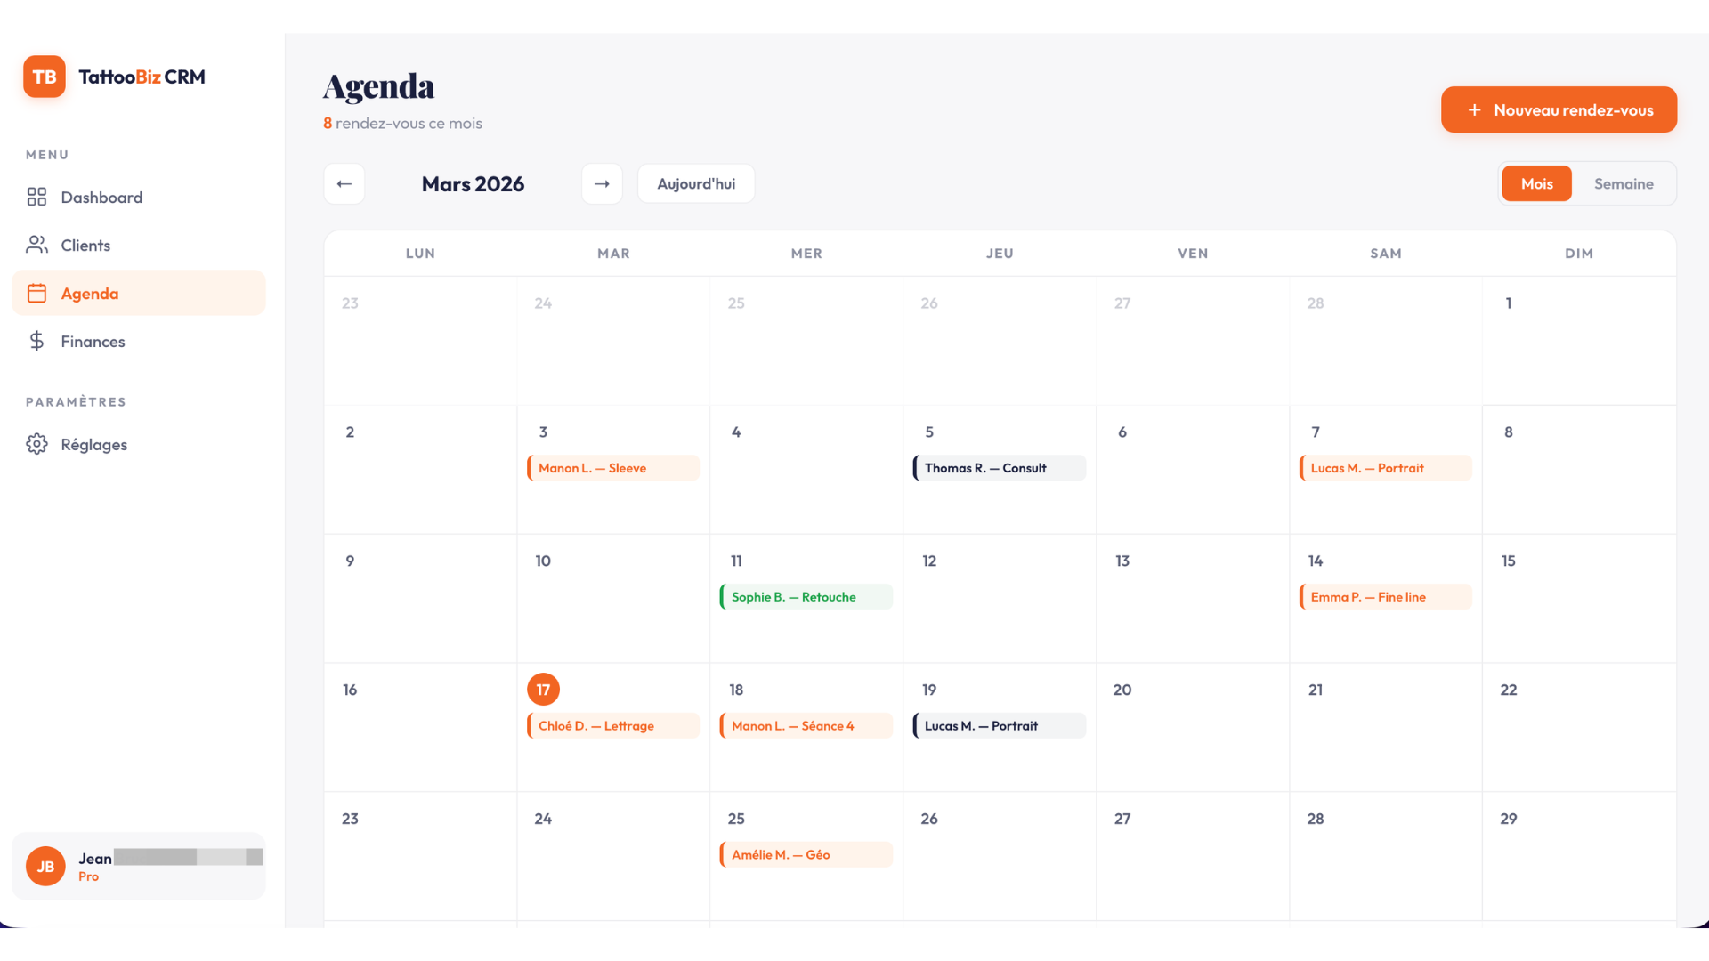The image size is (1709, 961).
Task: Open Manon L. — Sleeve appointment
Action: [613, 468]
